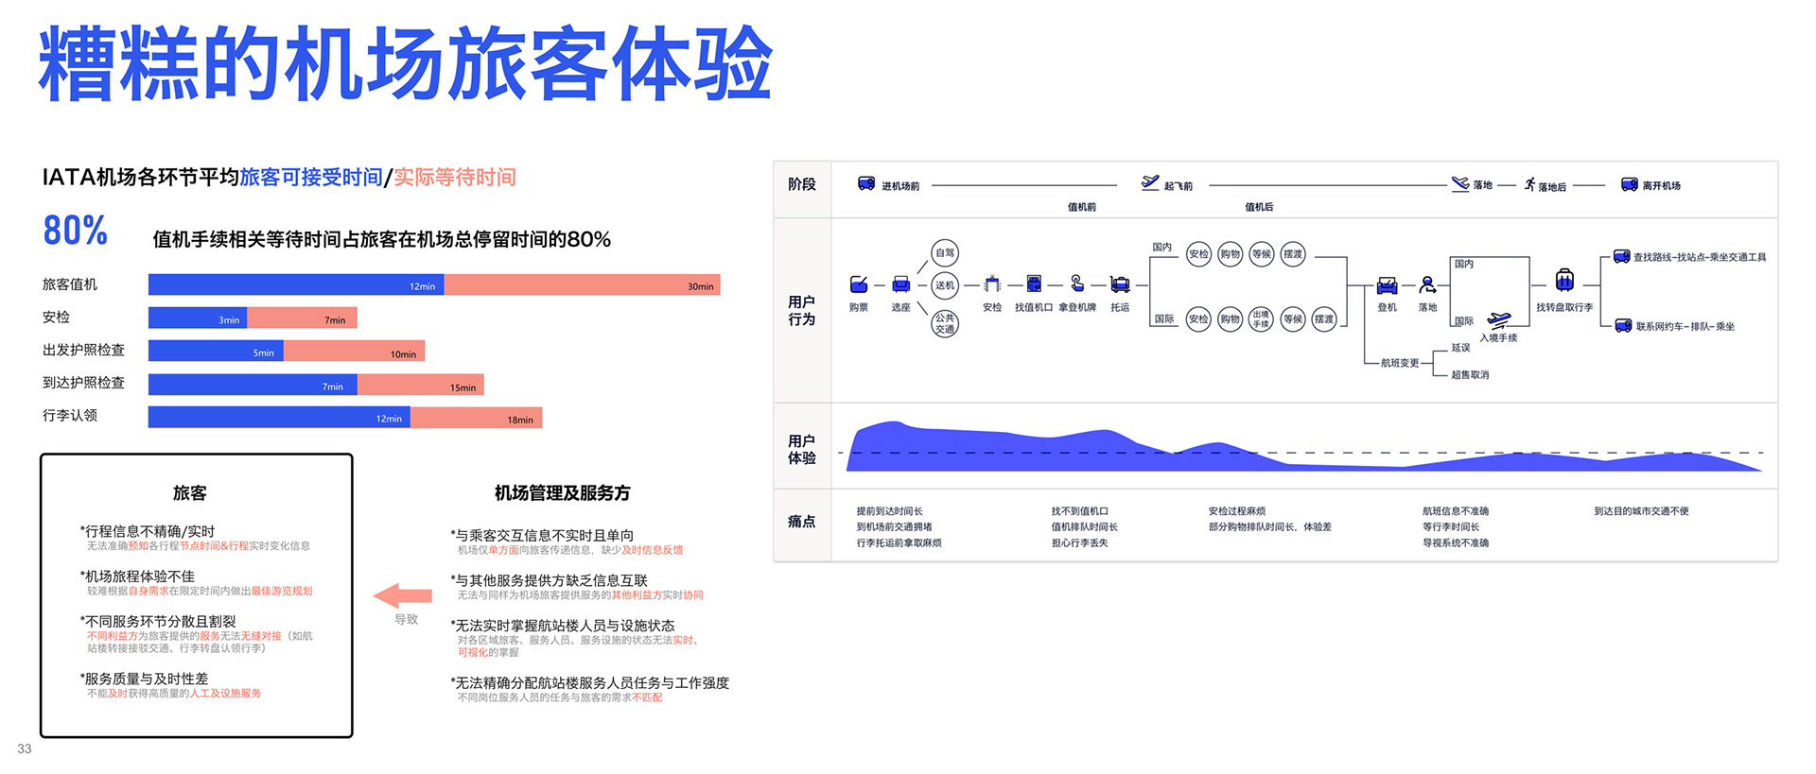Click the 购票 ticket purchase icon
Image resolution: width=1816 pixels, height=774 pixels.
858,284
